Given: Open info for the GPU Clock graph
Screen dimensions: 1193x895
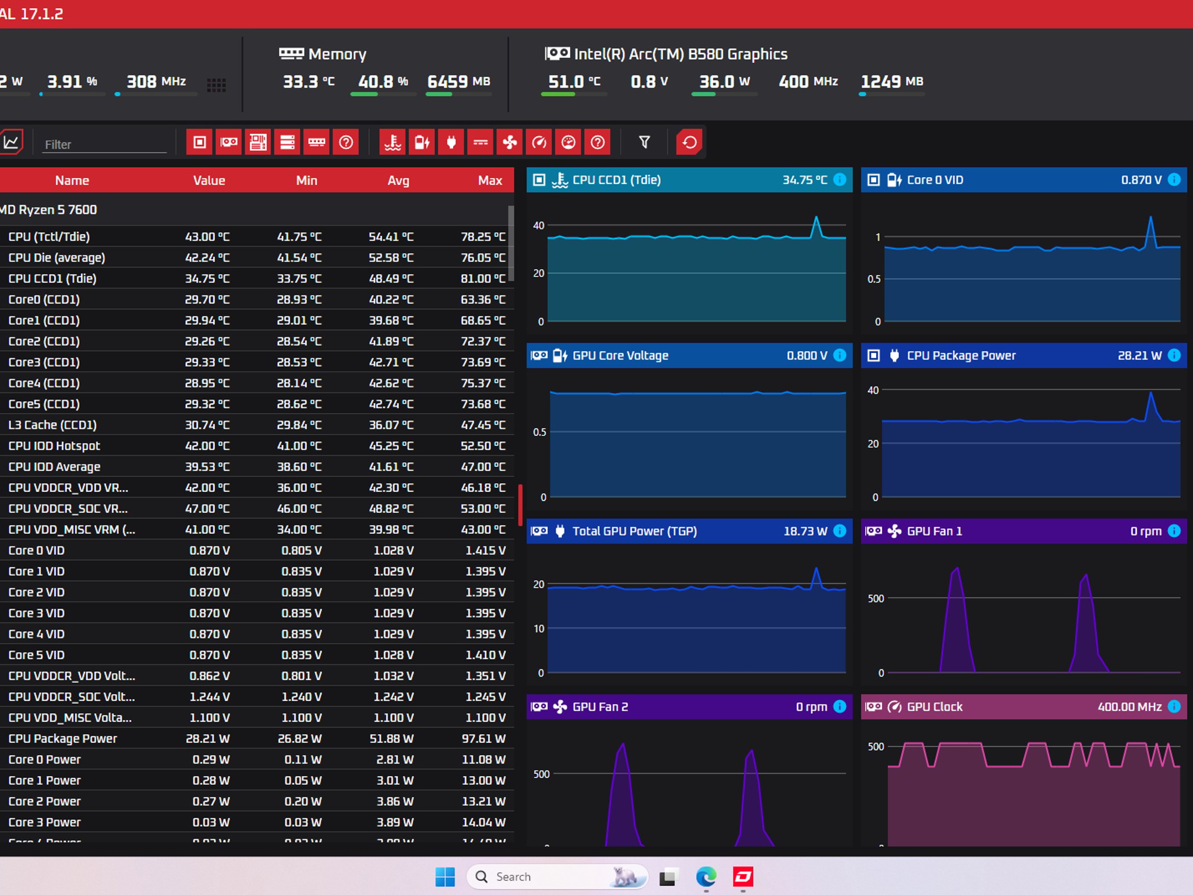Looking at the screenshot, I should pos(1174,706).
